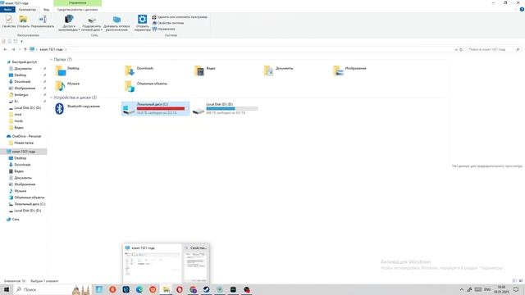
Task: Click Downloads under Быстрый доступ
Action: 22,82
